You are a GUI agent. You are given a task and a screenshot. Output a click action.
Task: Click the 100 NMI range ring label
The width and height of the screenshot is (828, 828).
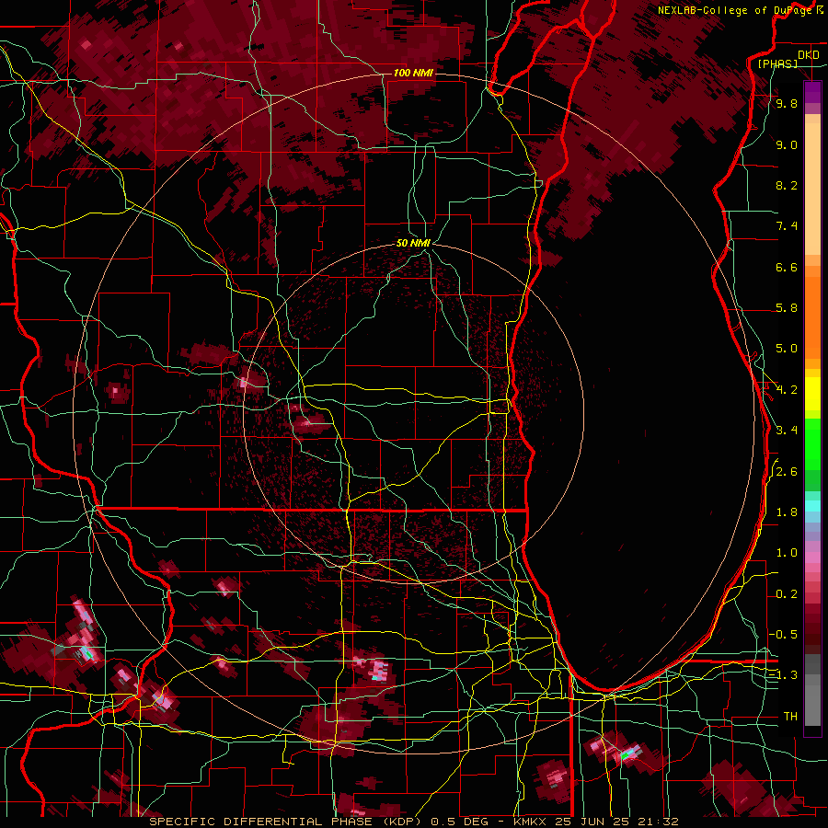413,73
